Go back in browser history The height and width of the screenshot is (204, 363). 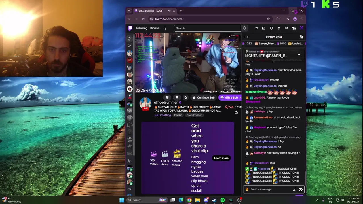130,19
